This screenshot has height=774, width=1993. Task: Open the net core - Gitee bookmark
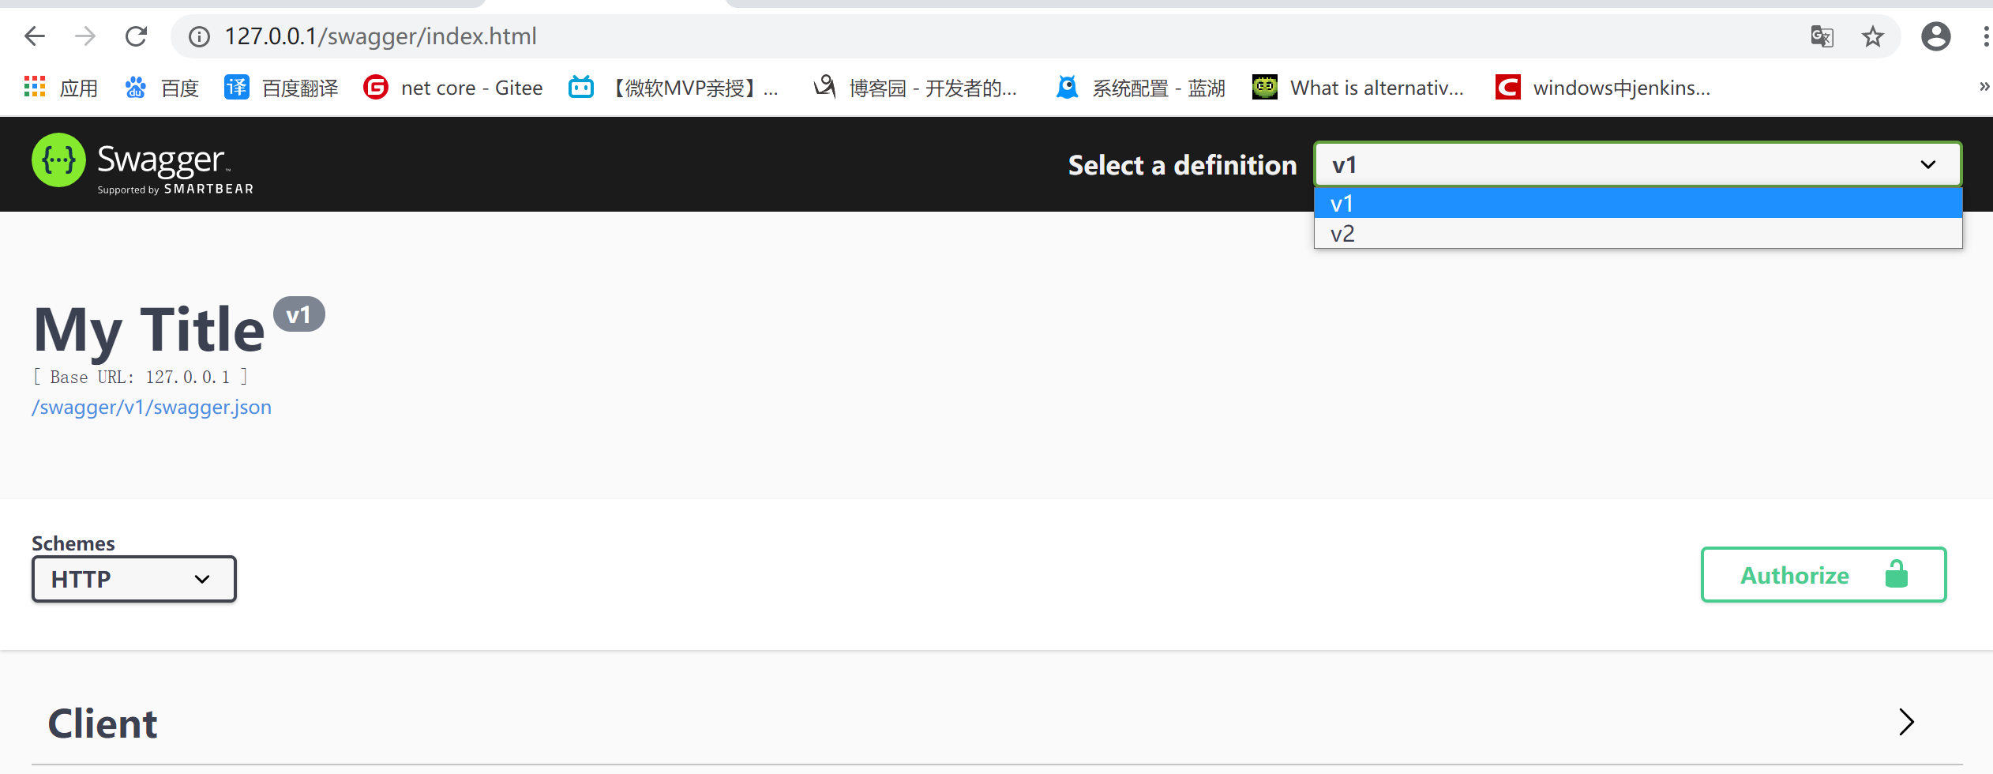(x=453, y=88)
